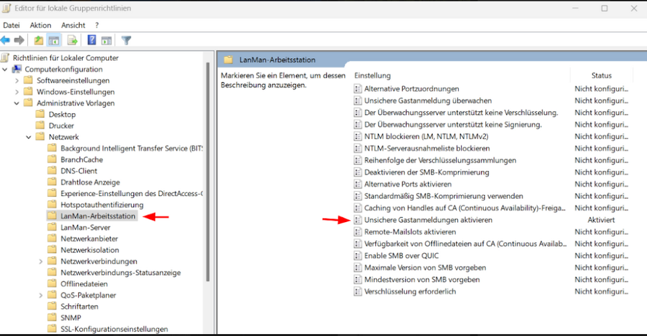Click the Back arrow toolbar icon
This screenshot has height=336, width=647.
pyautogui.click(x=5, y=40)
